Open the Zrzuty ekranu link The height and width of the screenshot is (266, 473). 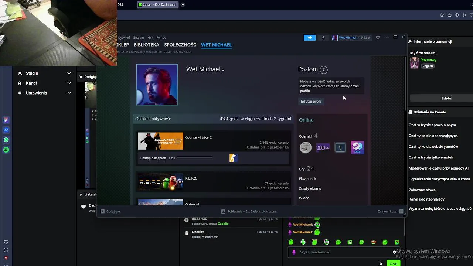310,188
